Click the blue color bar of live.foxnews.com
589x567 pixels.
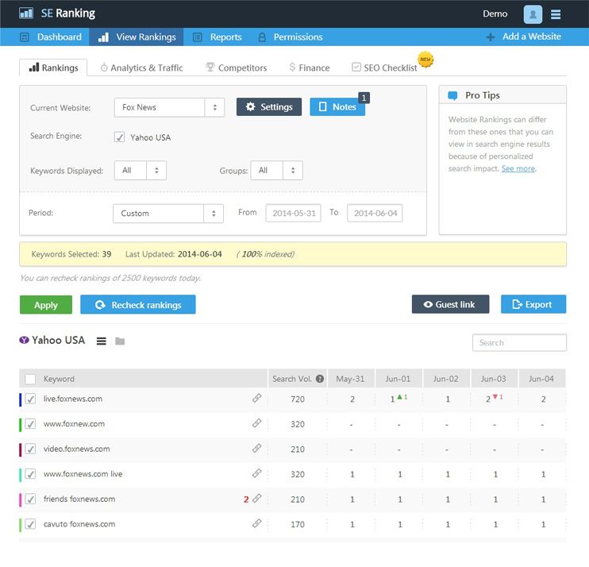(x=21, y=399)
